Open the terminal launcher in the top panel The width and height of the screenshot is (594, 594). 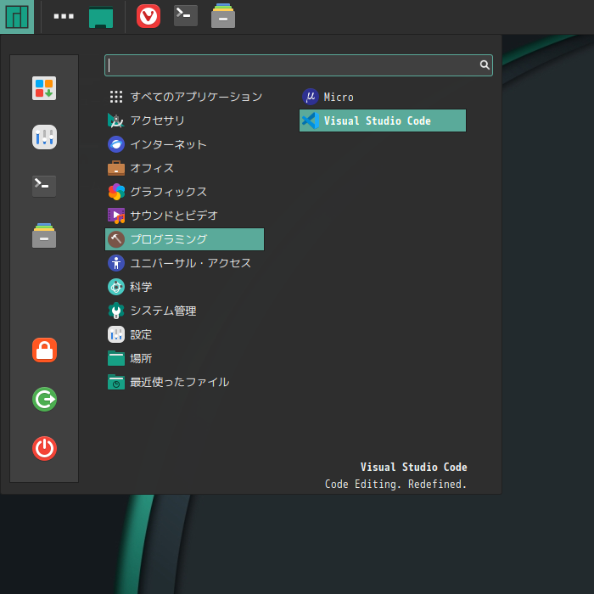[186, 16]
